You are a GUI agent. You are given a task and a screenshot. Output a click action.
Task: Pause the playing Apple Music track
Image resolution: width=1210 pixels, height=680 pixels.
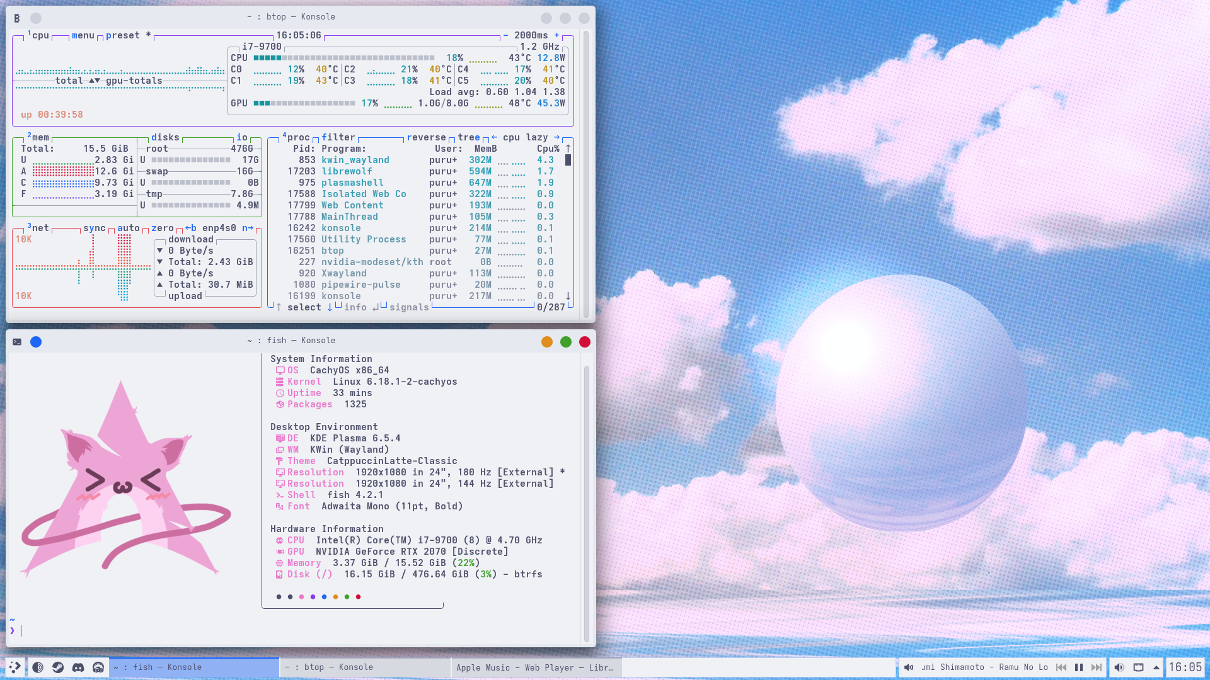coord(1079,667)
